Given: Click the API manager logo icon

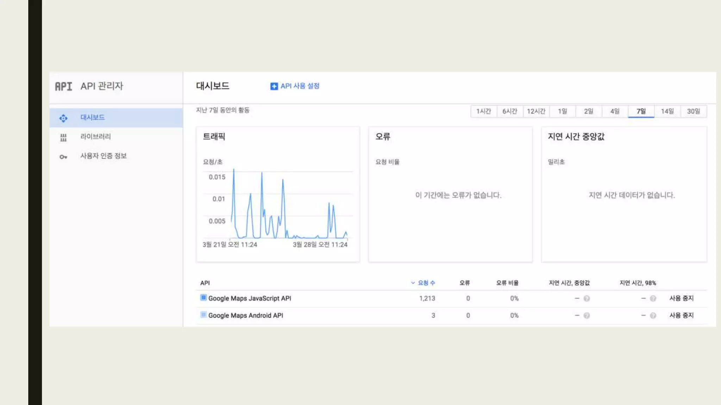Looking at the screenshot, I should [63, 86].
